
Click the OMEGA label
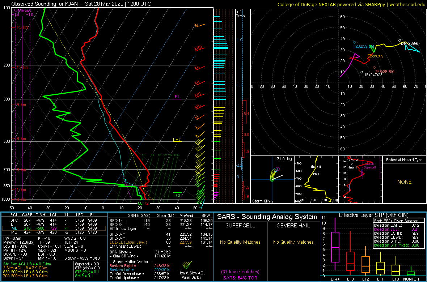click(x=22, y=10)
